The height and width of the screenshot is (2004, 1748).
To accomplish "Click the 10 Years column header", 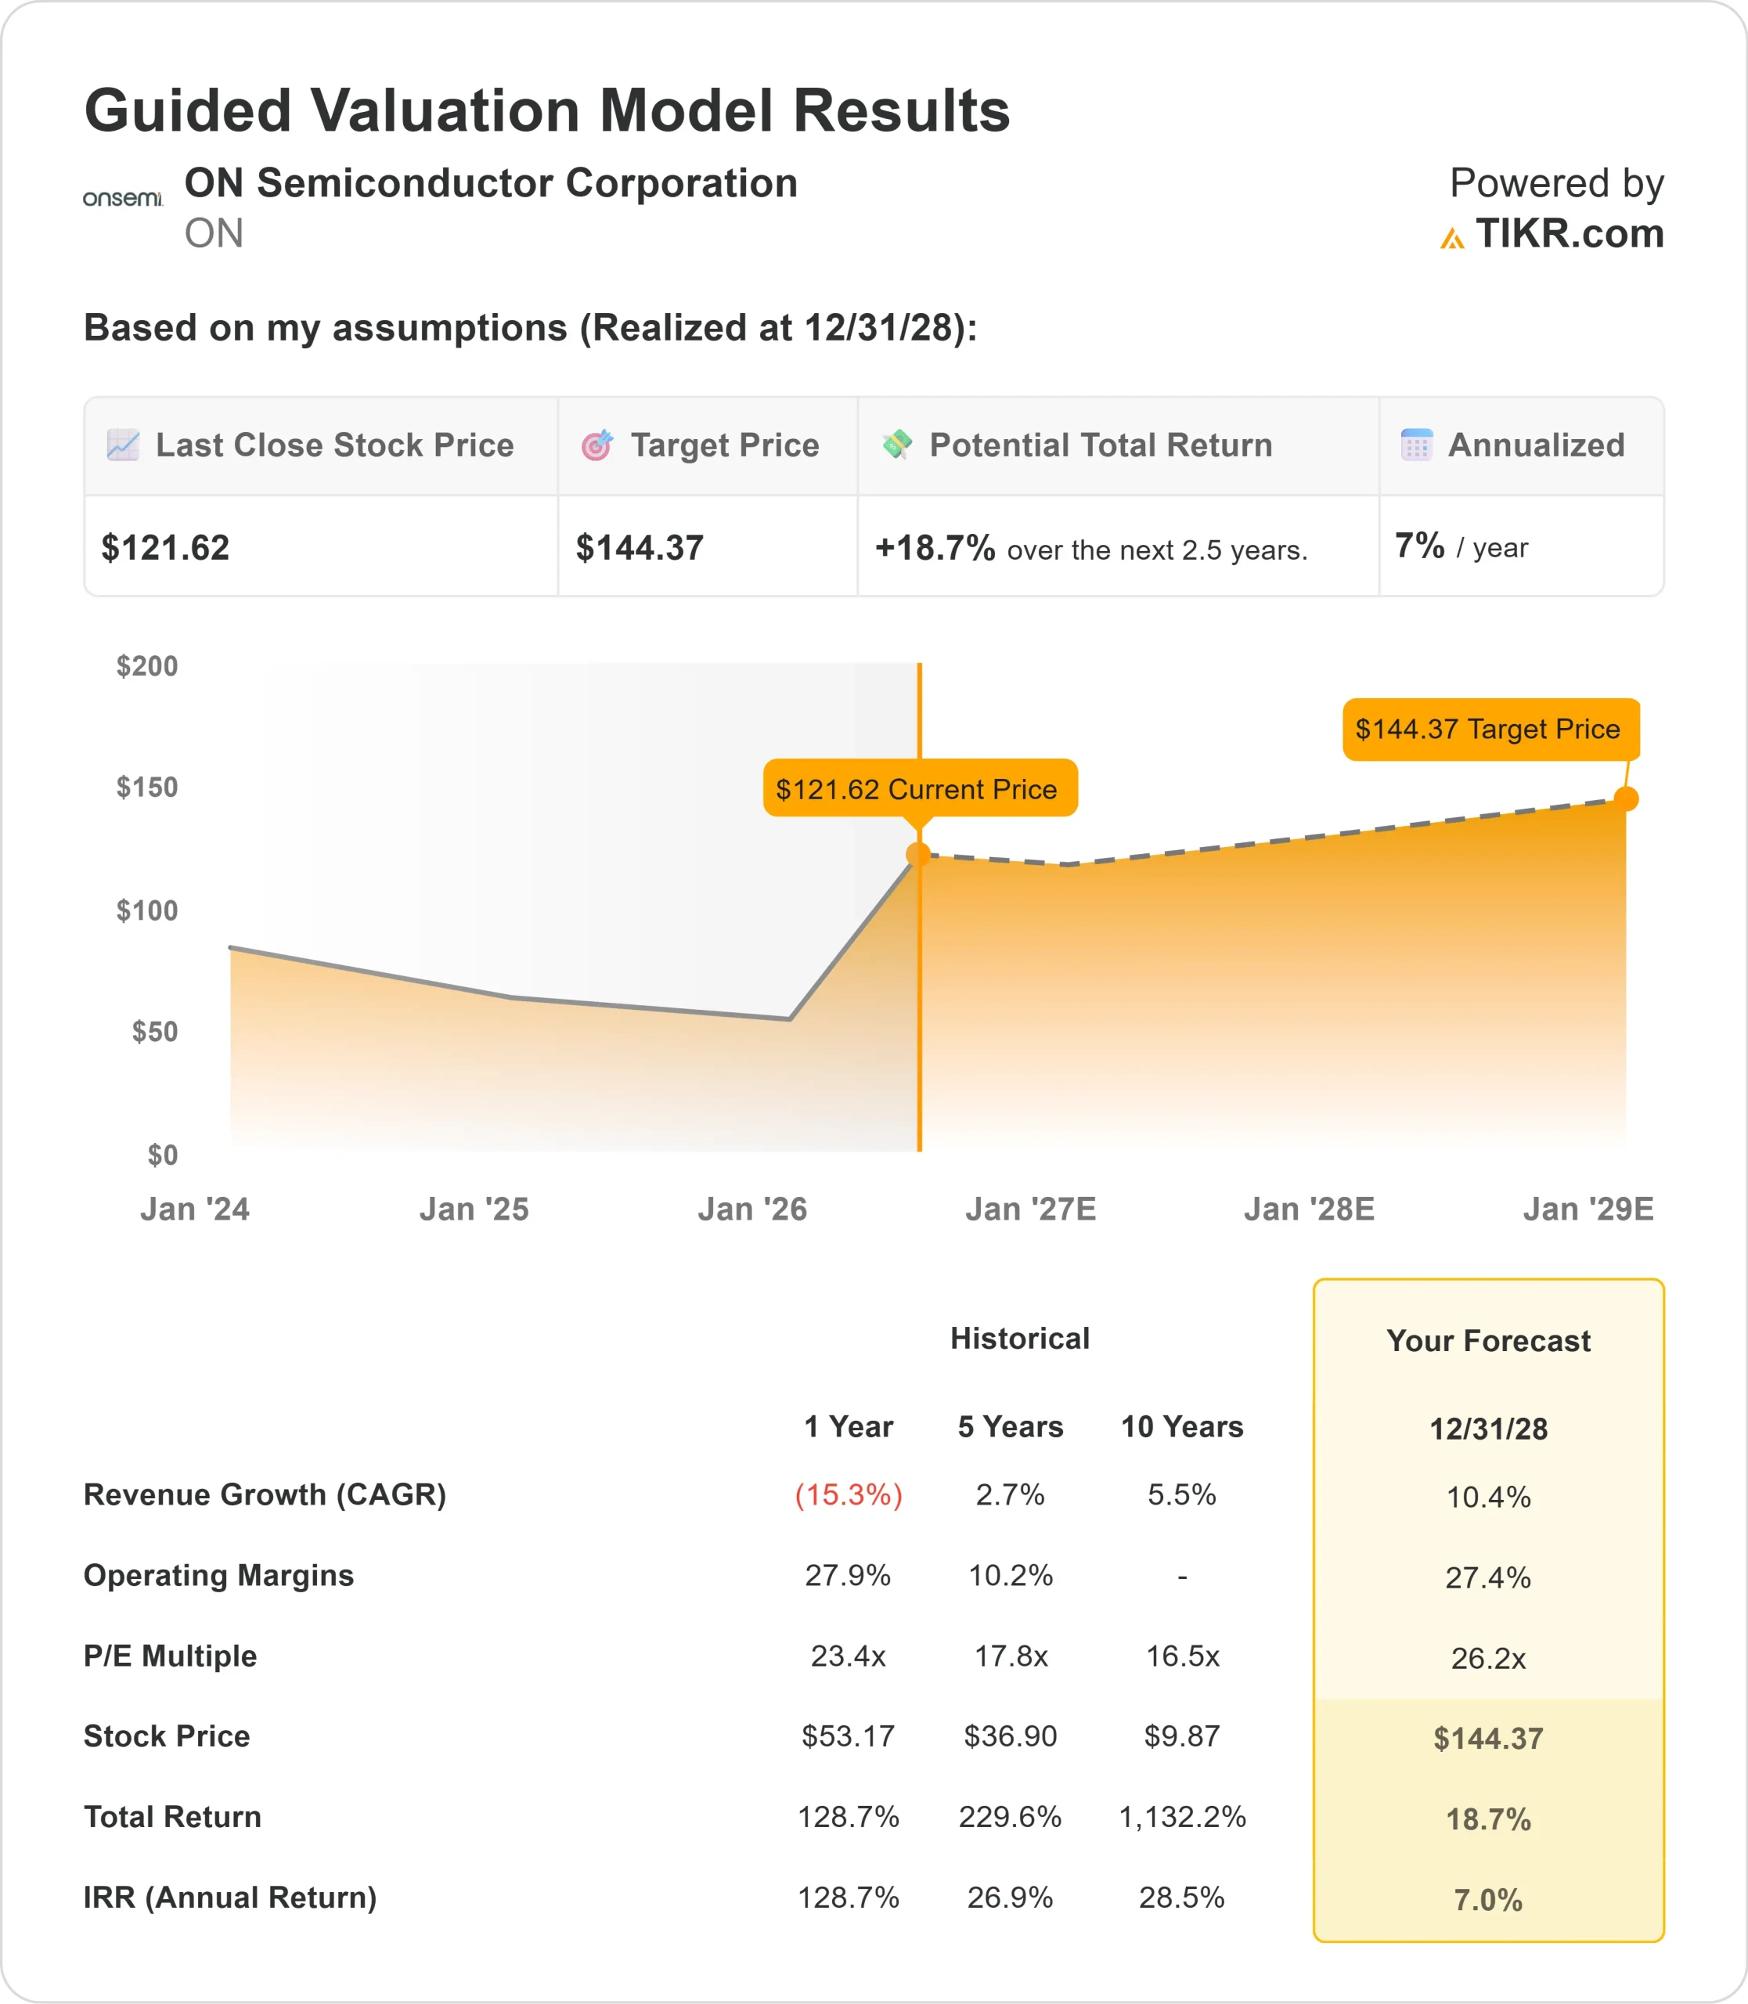I will pos(1182,1426).
